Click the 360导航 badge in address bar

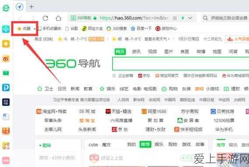click(81, 18)
